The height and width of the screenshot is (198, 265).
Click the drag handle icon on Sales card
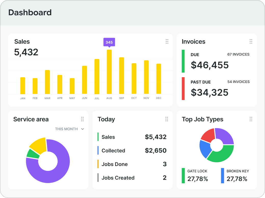coord(167,41)
